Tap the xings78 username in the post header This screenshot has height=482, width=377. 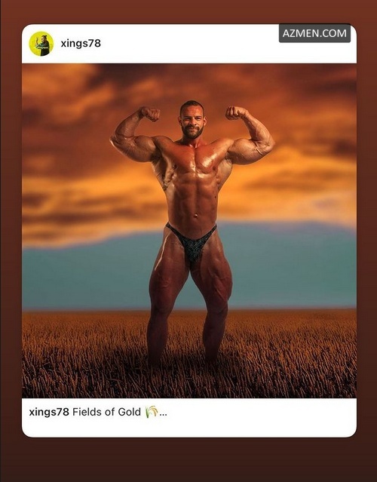pos(81,43)
